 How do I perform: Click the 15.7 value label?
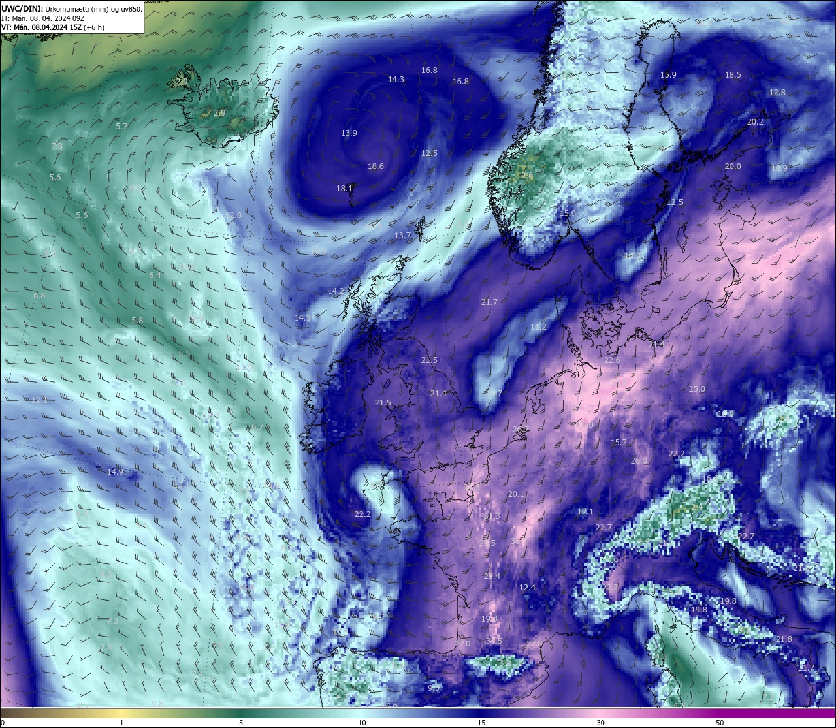click(x=619, y=442)
